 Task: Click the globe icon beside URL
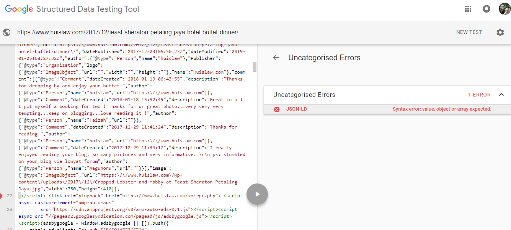click(x=7, y=32)
